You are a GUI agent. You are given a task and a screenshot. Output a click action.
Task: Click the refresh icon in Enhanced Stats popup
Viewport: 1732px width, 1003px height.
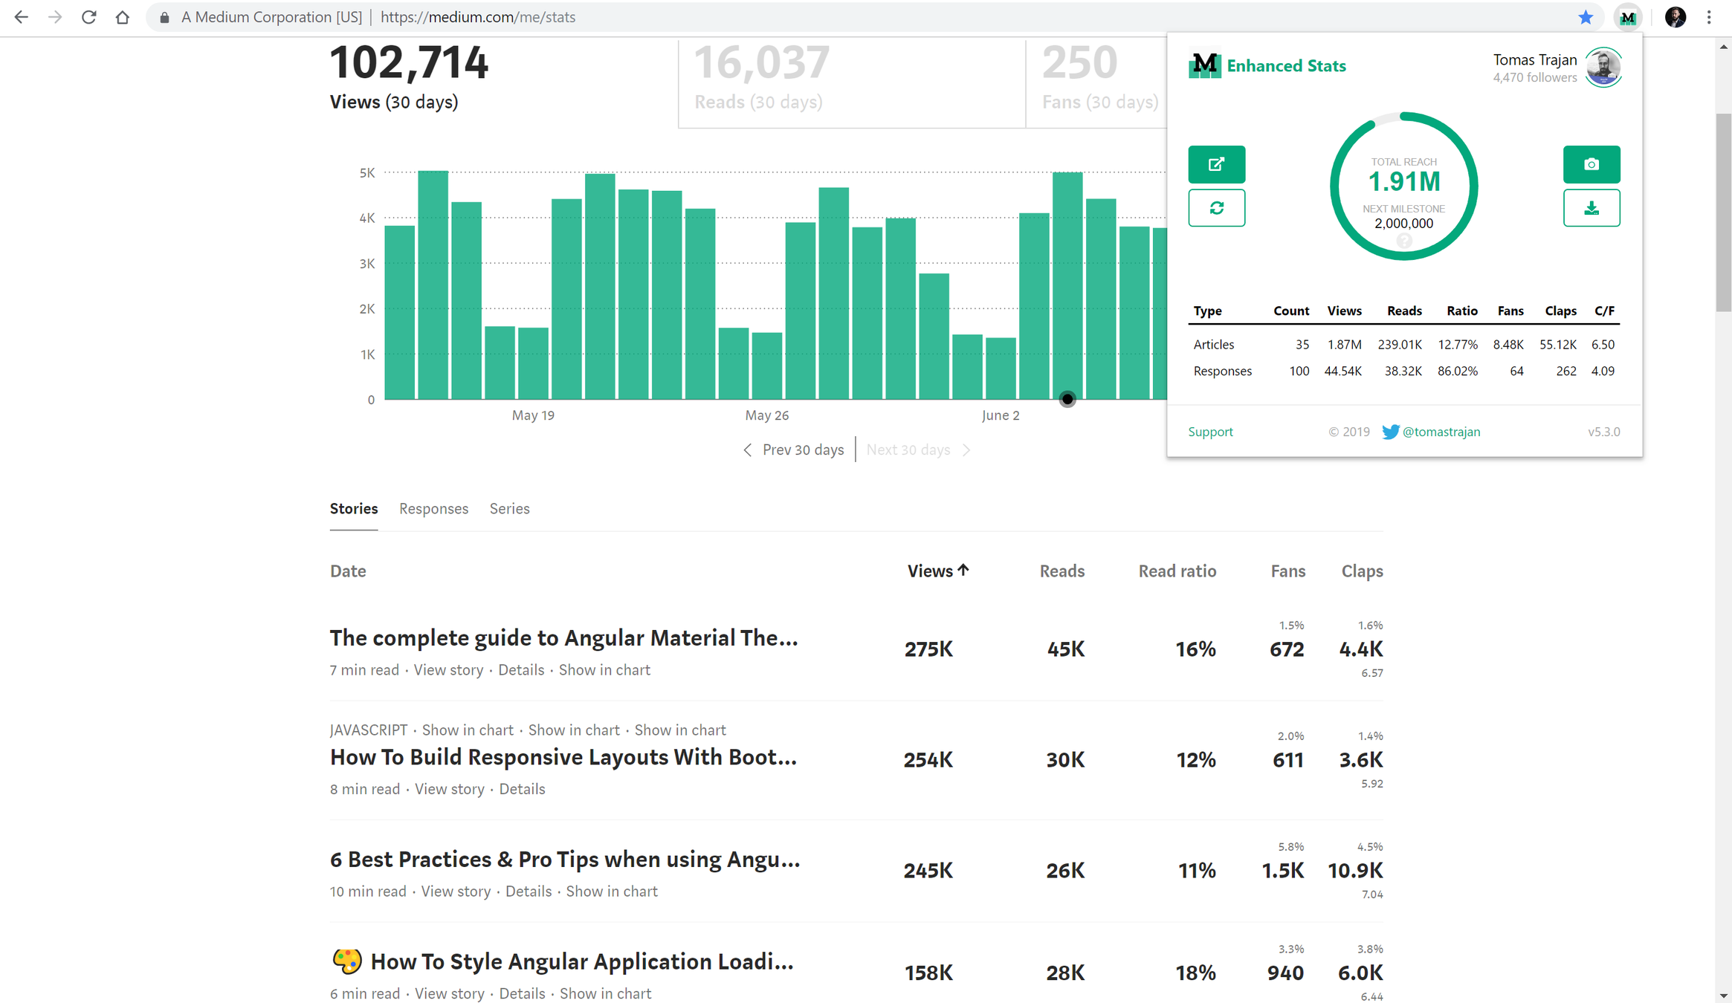pos(1216,208)
